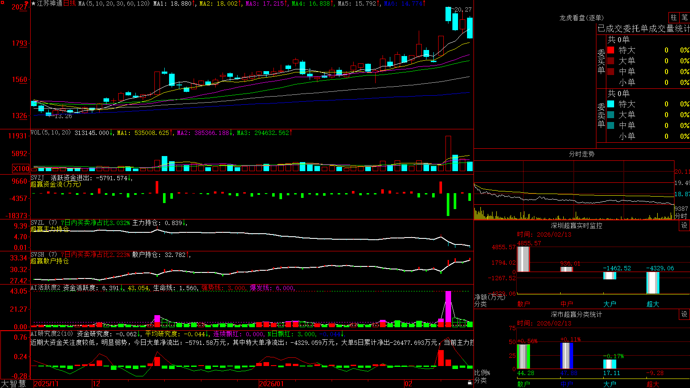Viewport: 690px width, 388px height.
Task: Click the 深市超赢分类统计 panel title
Action: 576,314
